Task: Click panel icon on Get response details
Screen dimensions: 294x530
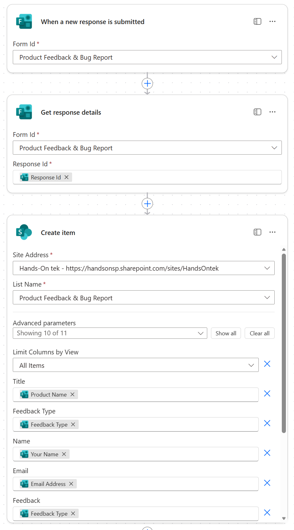Action: [x=257, y=112]
